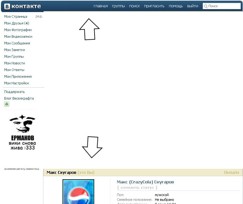Image resolution: width=243 pixels, height=204 pixels.
Task: Click the ЕРМАКОВ advertisement image
Action: coord(22,132)
